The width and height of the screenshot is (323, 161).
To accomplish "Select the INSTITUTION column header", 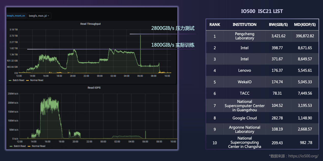I will pos(245,25).
